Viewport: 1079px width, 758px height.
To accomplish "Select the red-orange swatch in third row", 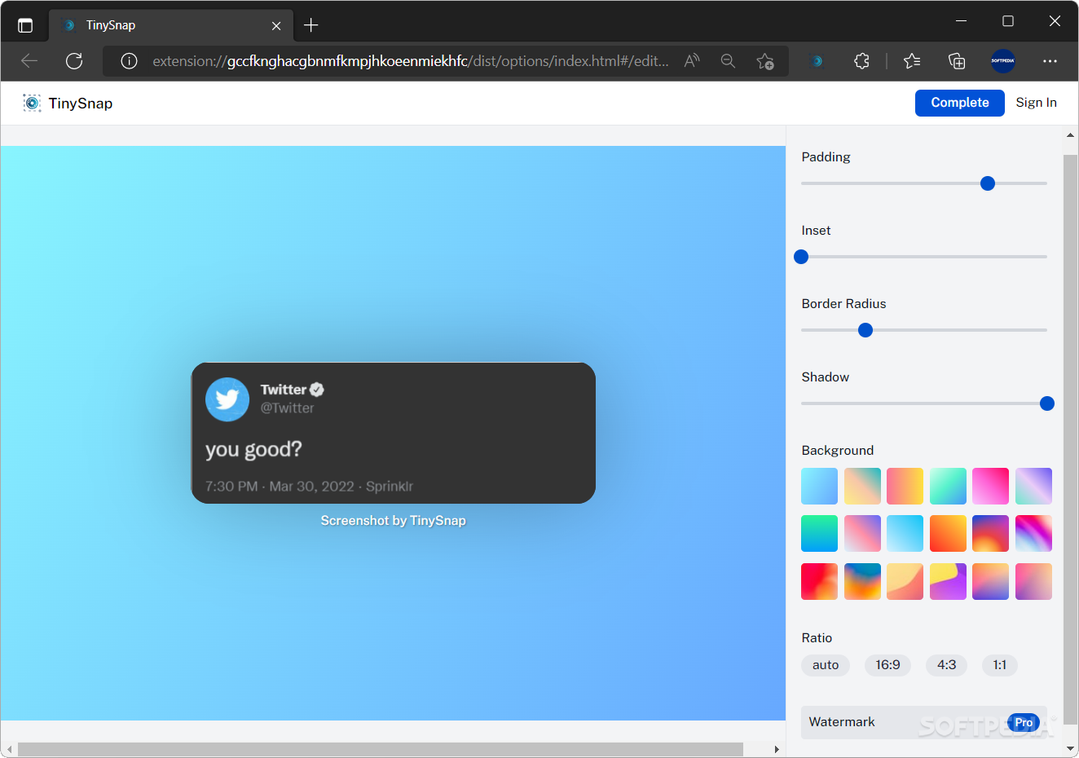I will tap(819, 581).
